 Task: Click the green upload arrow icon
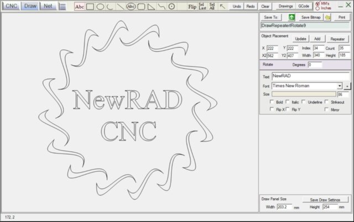tap(291, 17)
